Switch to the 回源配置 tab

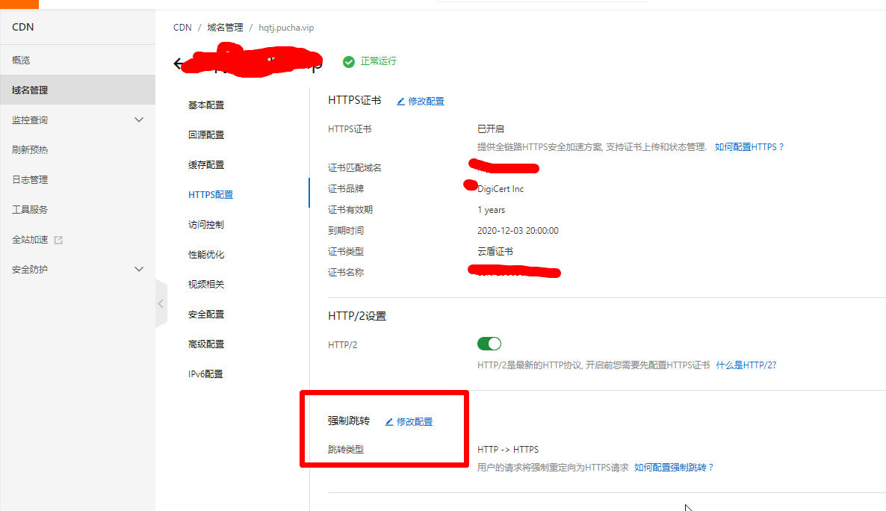click(x=206, y=135)
